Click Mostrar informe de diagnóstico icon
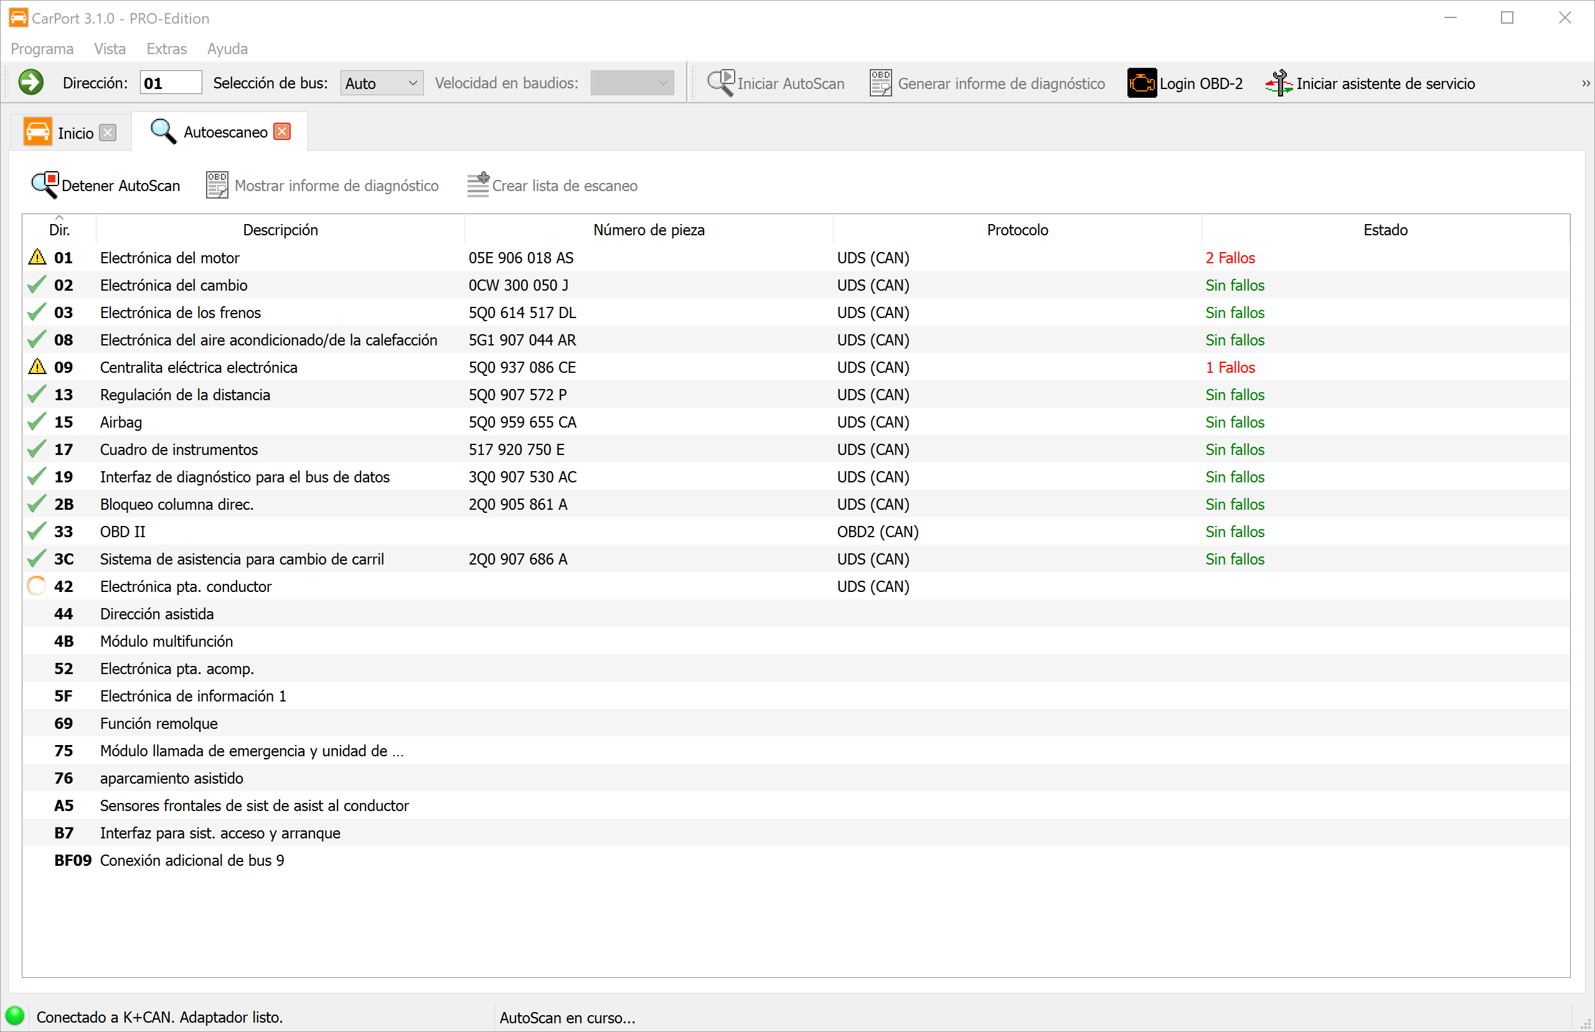This screenshot has width=1595, height=1032. (217, 185)
